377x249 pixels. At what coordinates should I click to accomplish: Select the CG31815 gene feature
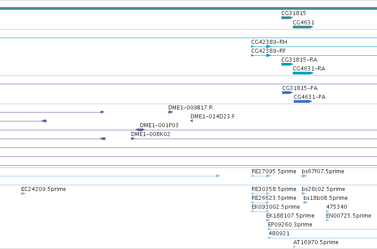(294, 13)
